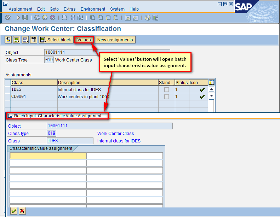Open Help via the question mark icon

point(148,18)
